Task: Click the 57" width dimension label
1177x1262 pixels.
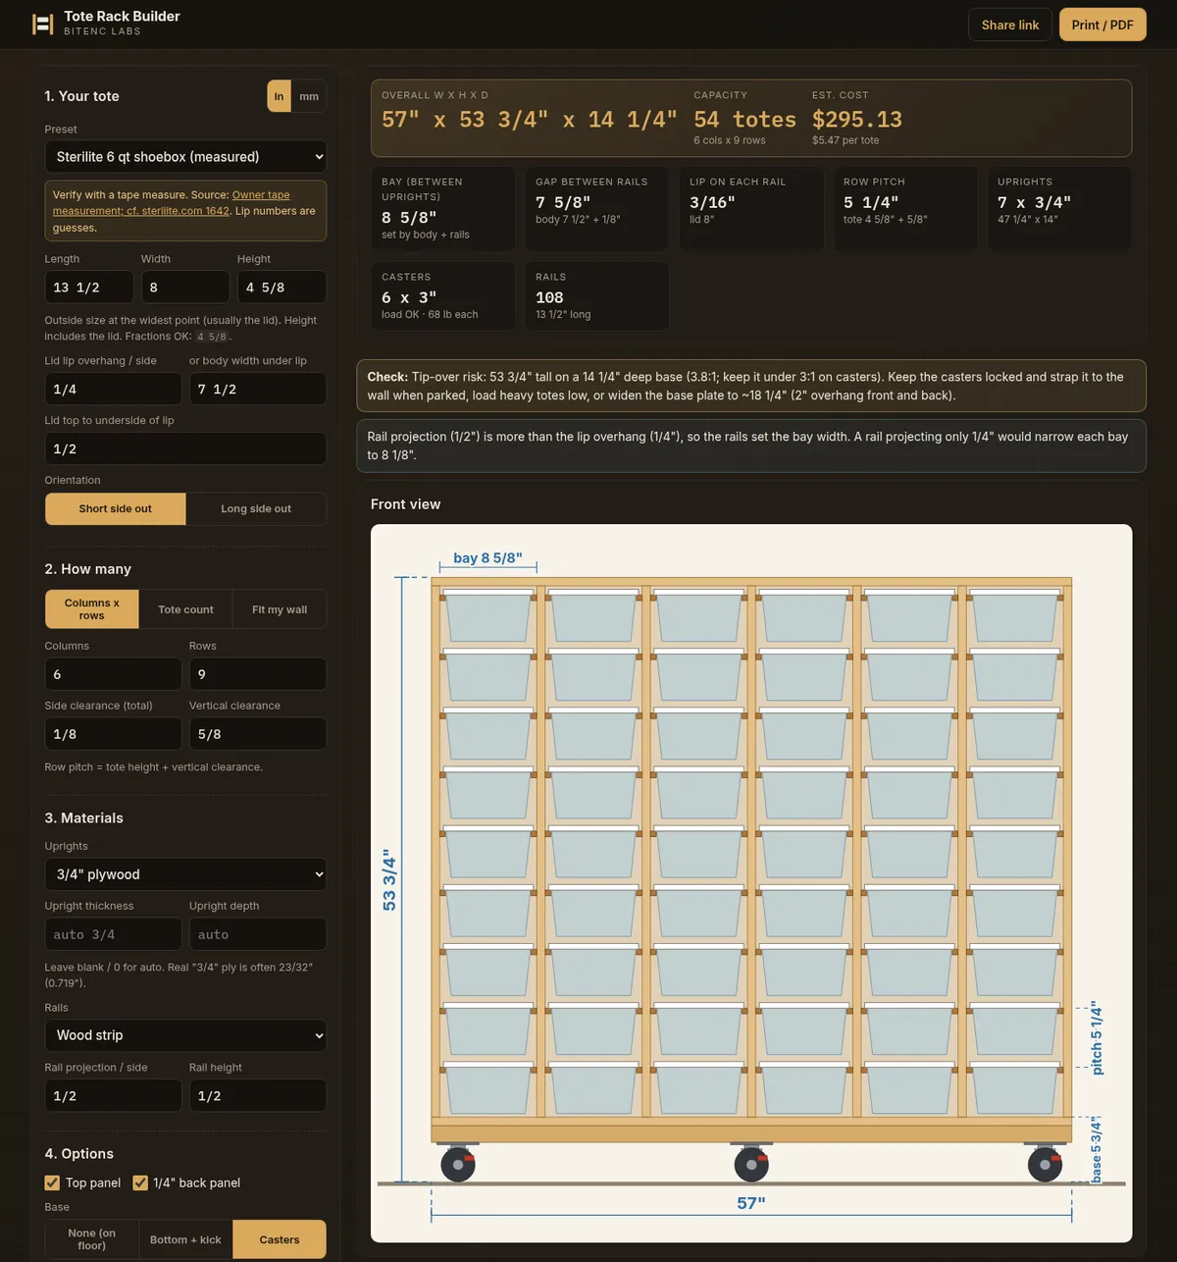Action: (751, 1203)
